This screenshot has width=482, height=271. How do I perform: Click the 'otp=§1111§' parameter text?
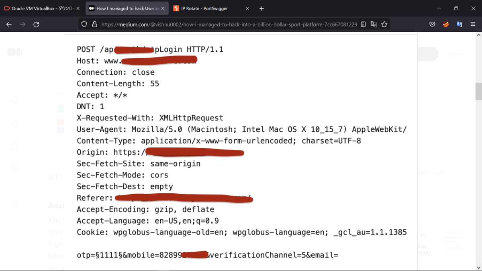[100, 255]
